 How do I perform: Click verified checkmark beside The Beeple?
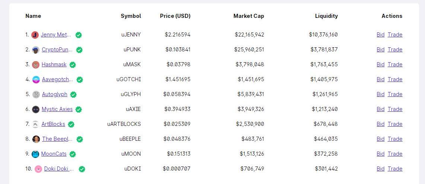point(79,139)
